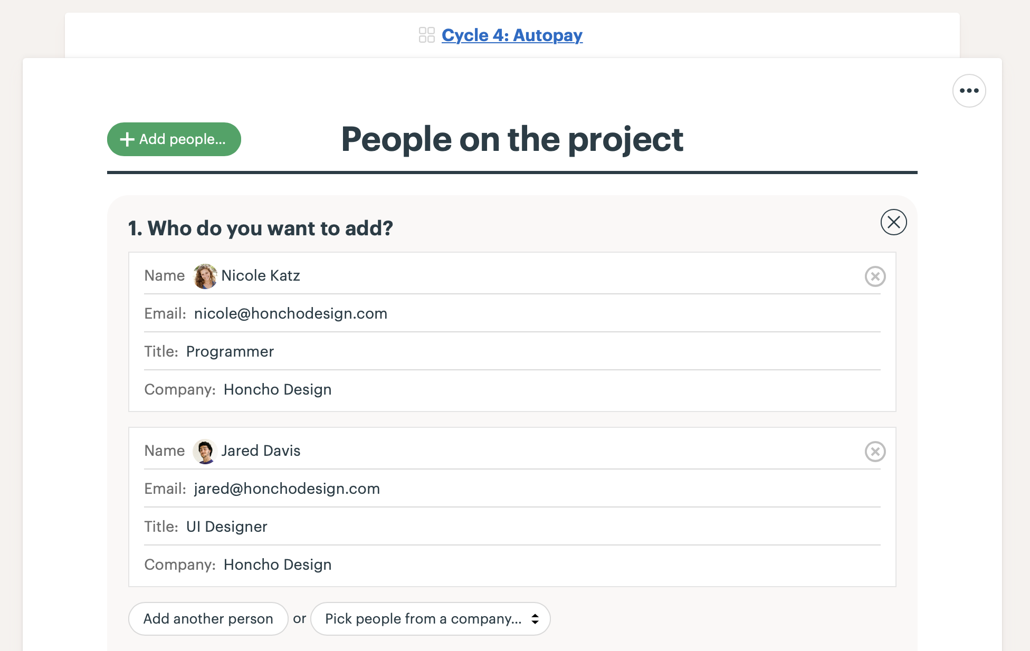Remove Nicole Katz from the list
The image size is (1030, 651).
[875, 276]
